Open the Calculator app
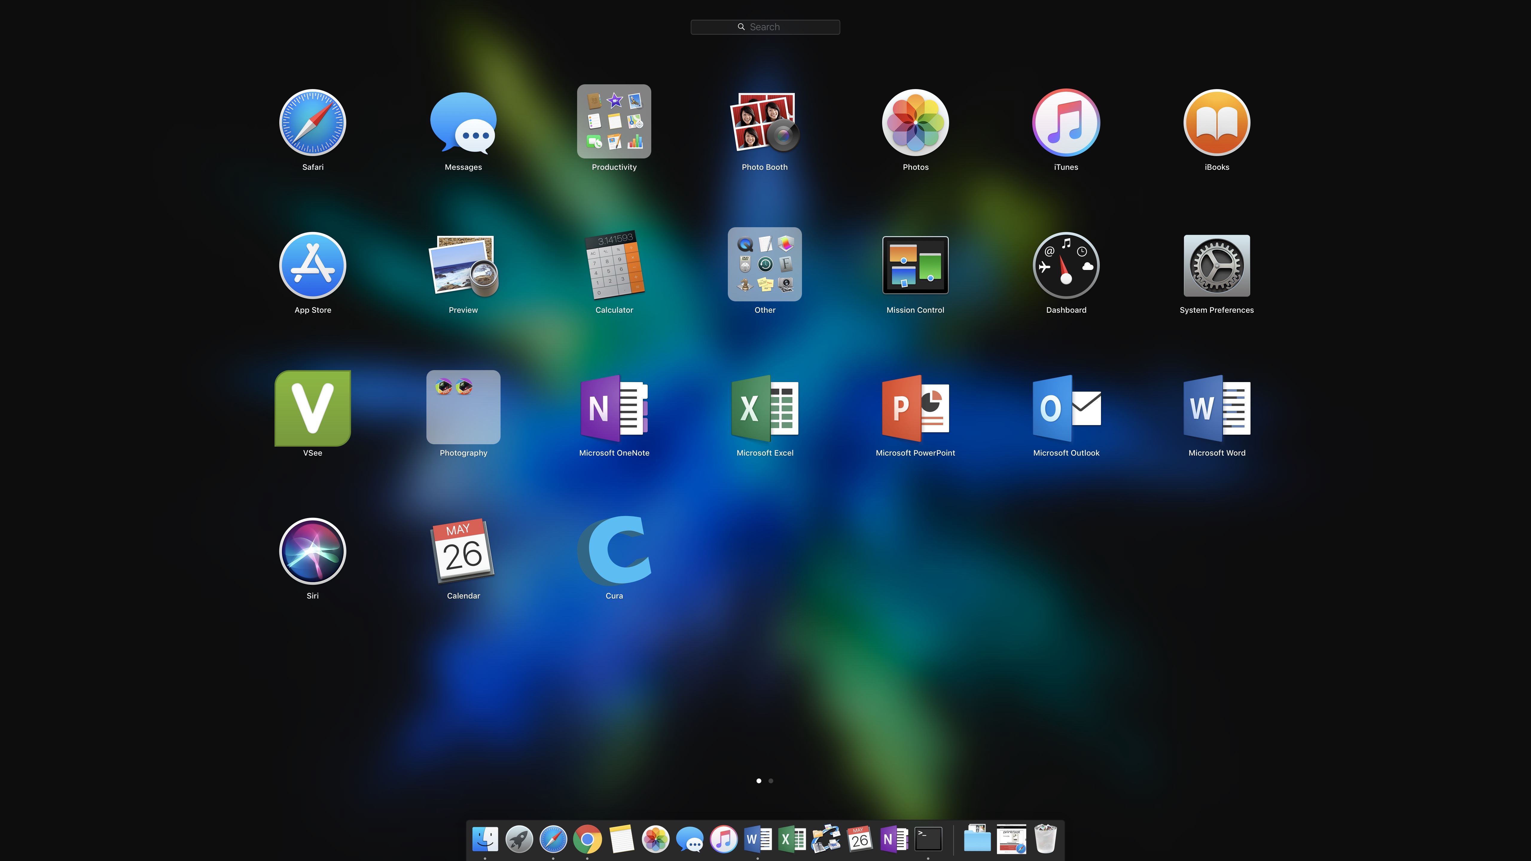This screenshot has height=861, width=1531. tap(614, 264)
